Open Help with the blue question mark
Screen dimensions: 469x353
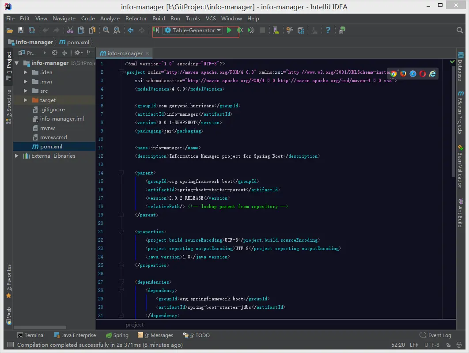click(x=328, y=30)
